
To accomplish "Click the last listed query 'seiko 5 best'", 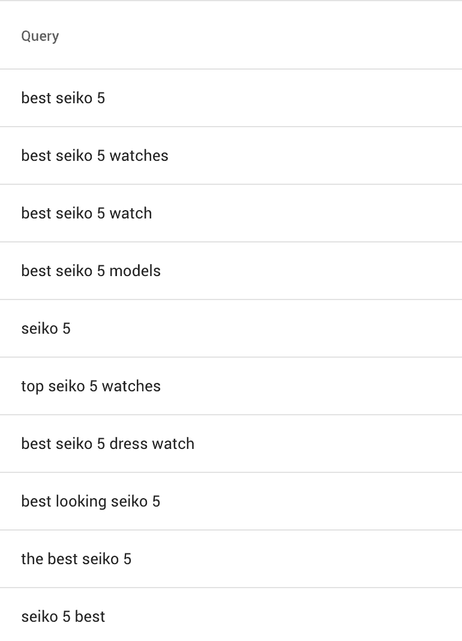I will tap(63, 617).
